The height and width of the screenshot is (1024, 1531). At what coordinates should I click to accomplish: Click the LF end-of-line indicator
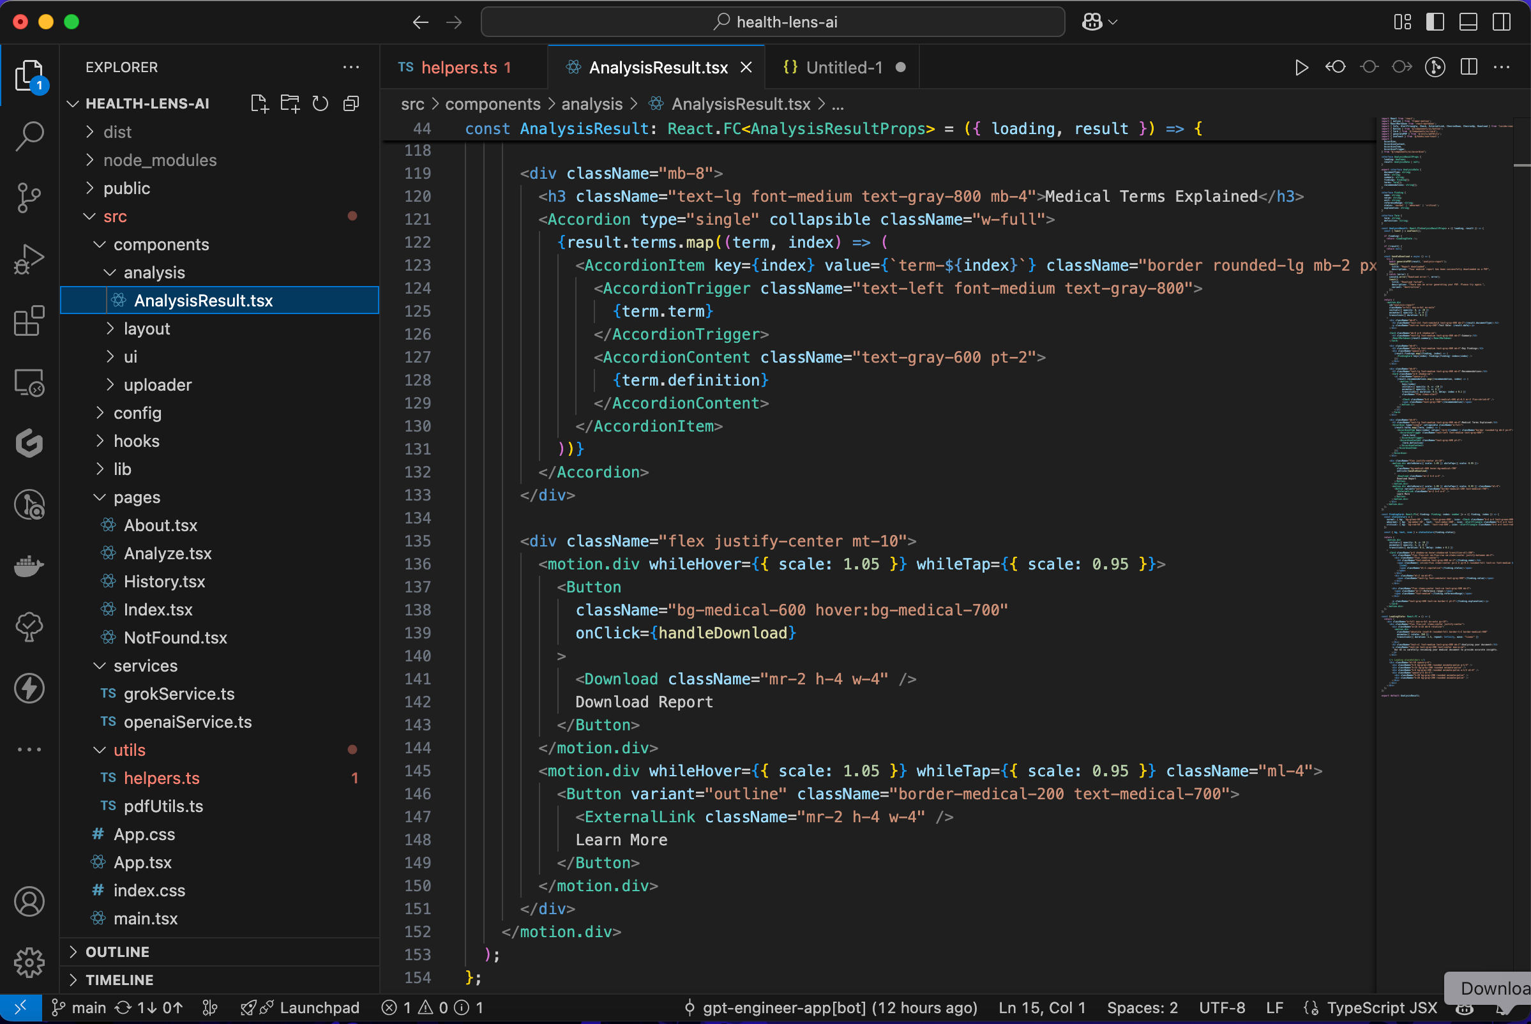coord(1274,1007)
